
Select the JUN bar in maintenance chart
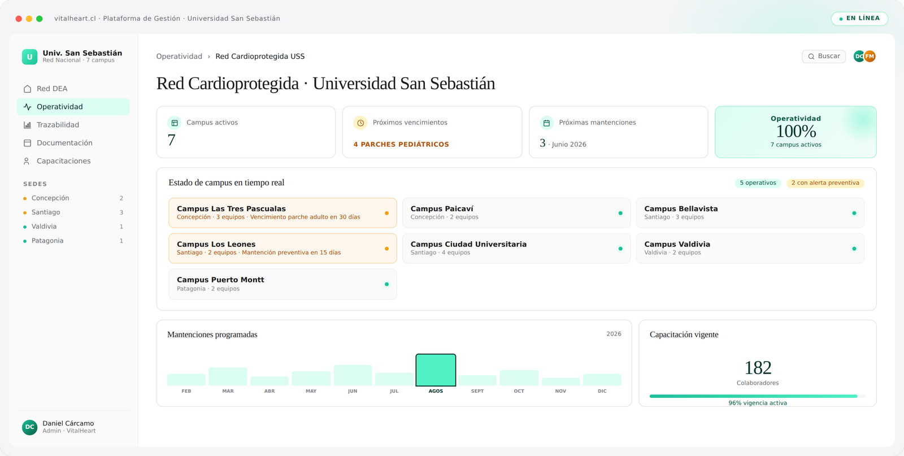click(353, 375)
